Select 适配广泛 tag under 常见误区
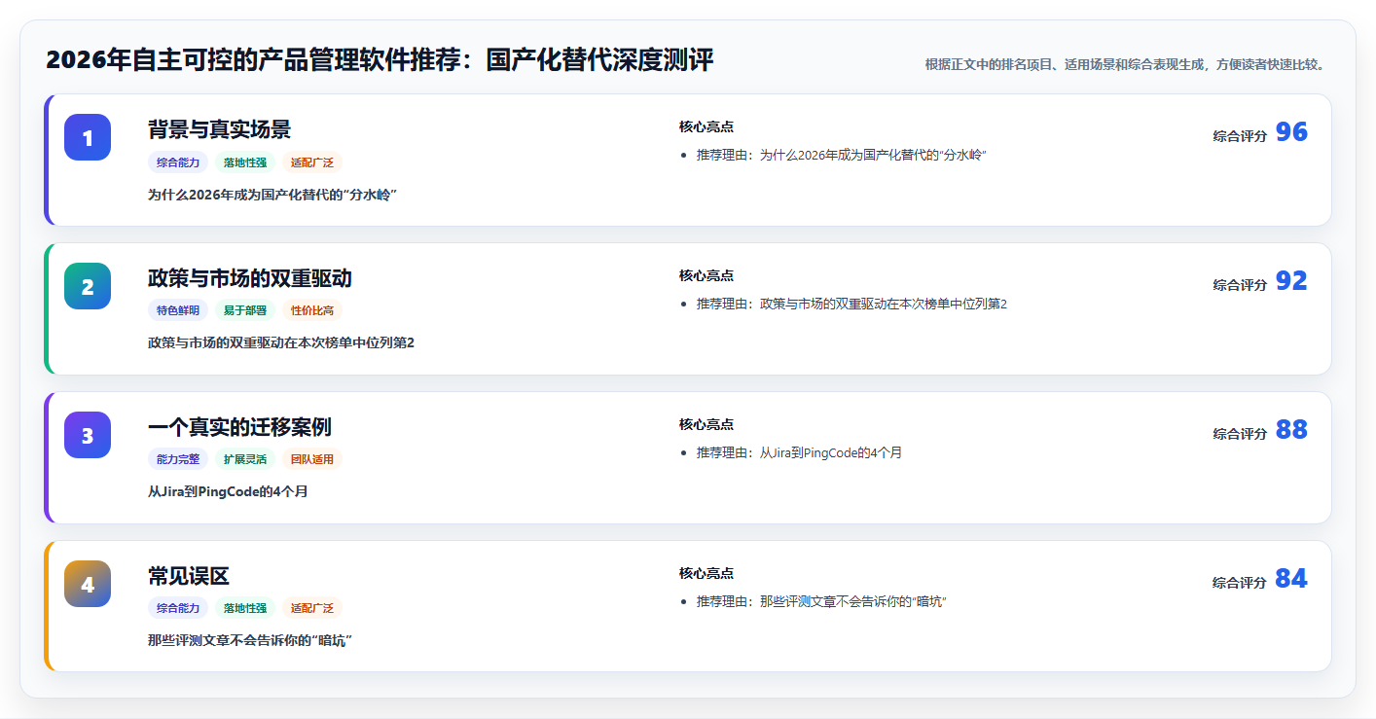Viewport: 1376px width, 719px height. pyautogui.click(x=312, y=608)
